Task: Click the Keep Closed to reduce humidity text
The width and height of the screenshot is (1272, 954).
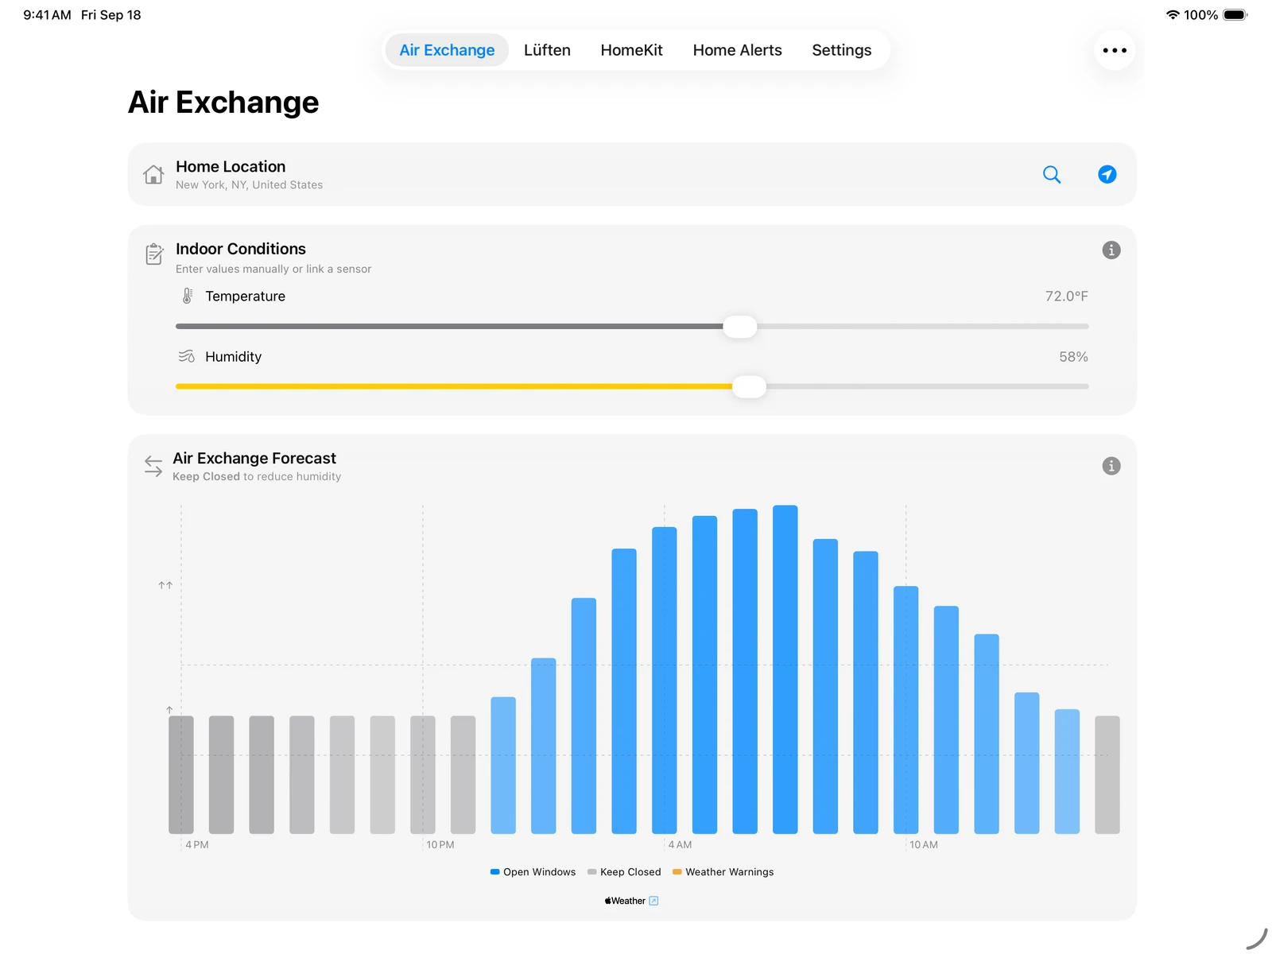Action: pos(257,476)
